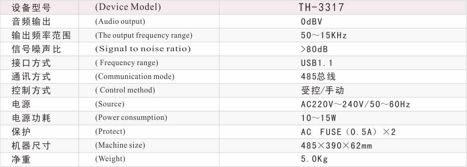Select the Communication mode label
This screenshot has width=467, height=167.
135,76
